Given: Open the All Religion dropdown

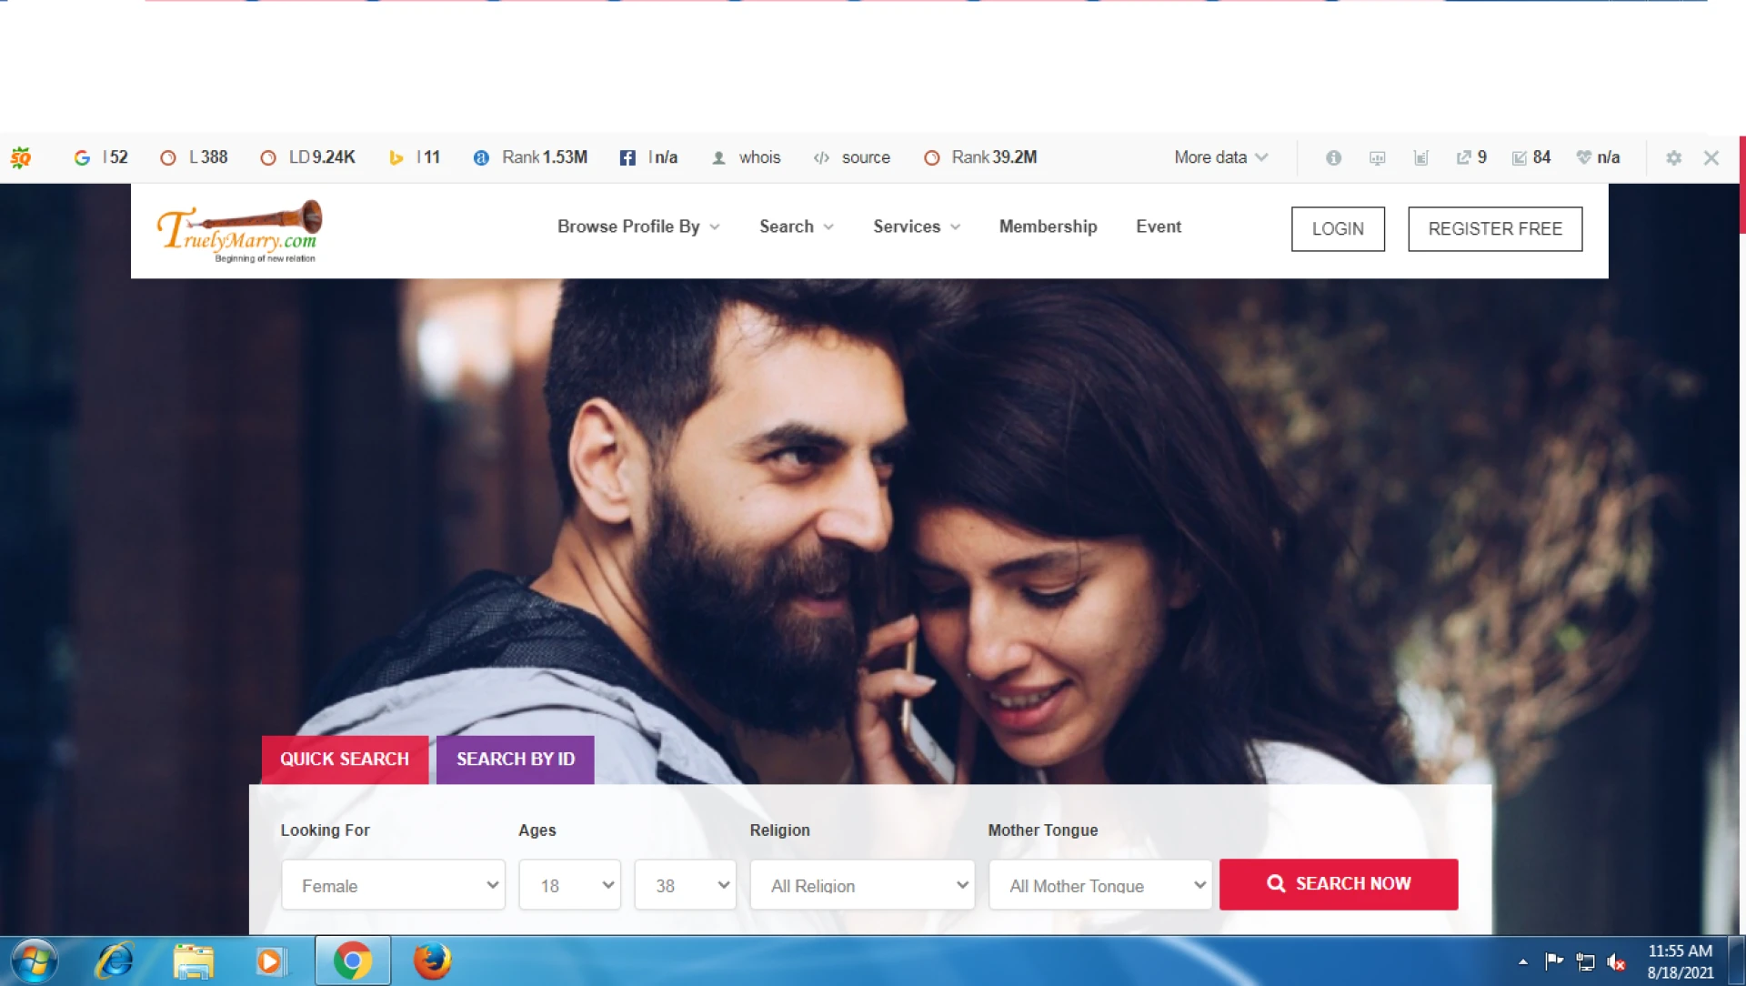Looking at the screenshot, I should pos(862,885).
